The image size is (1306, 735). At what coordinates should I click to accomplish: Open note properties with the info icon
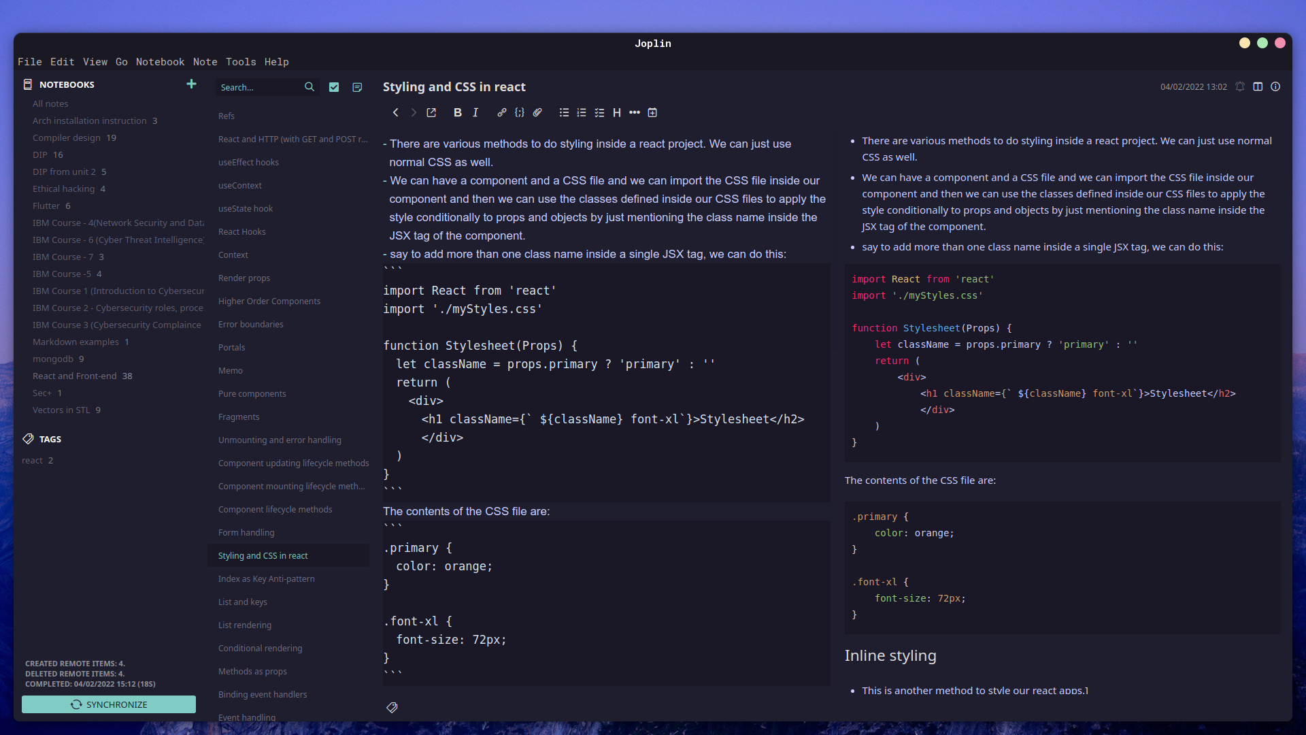click(x=1275, y=86)
